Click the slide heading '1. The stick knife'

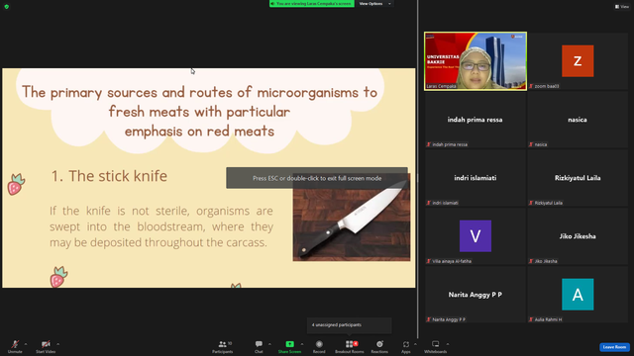point(109,176)
